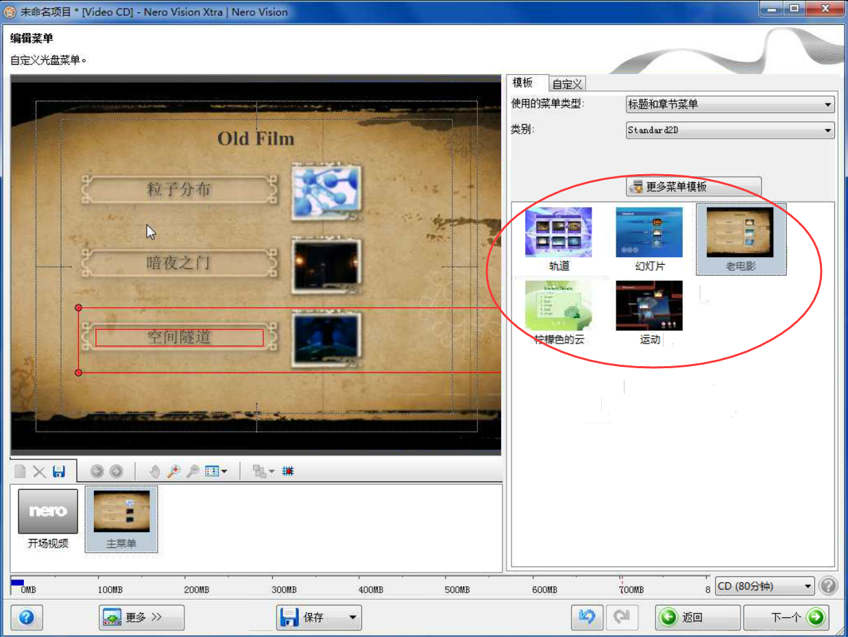Open the CD (80分钟) disc type dropdown

pyautogui.click(x=764, y=586)
